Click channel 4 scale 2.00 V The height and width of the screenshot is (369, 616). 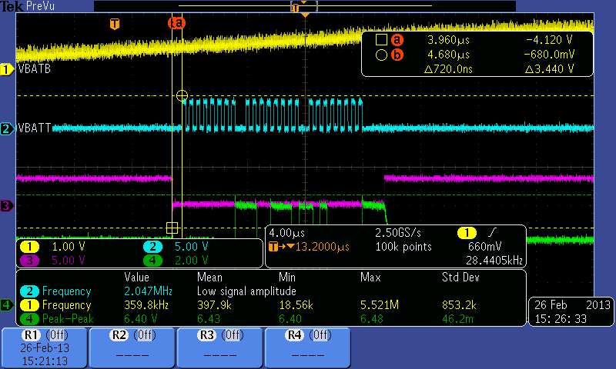click(x=191, y=261)
